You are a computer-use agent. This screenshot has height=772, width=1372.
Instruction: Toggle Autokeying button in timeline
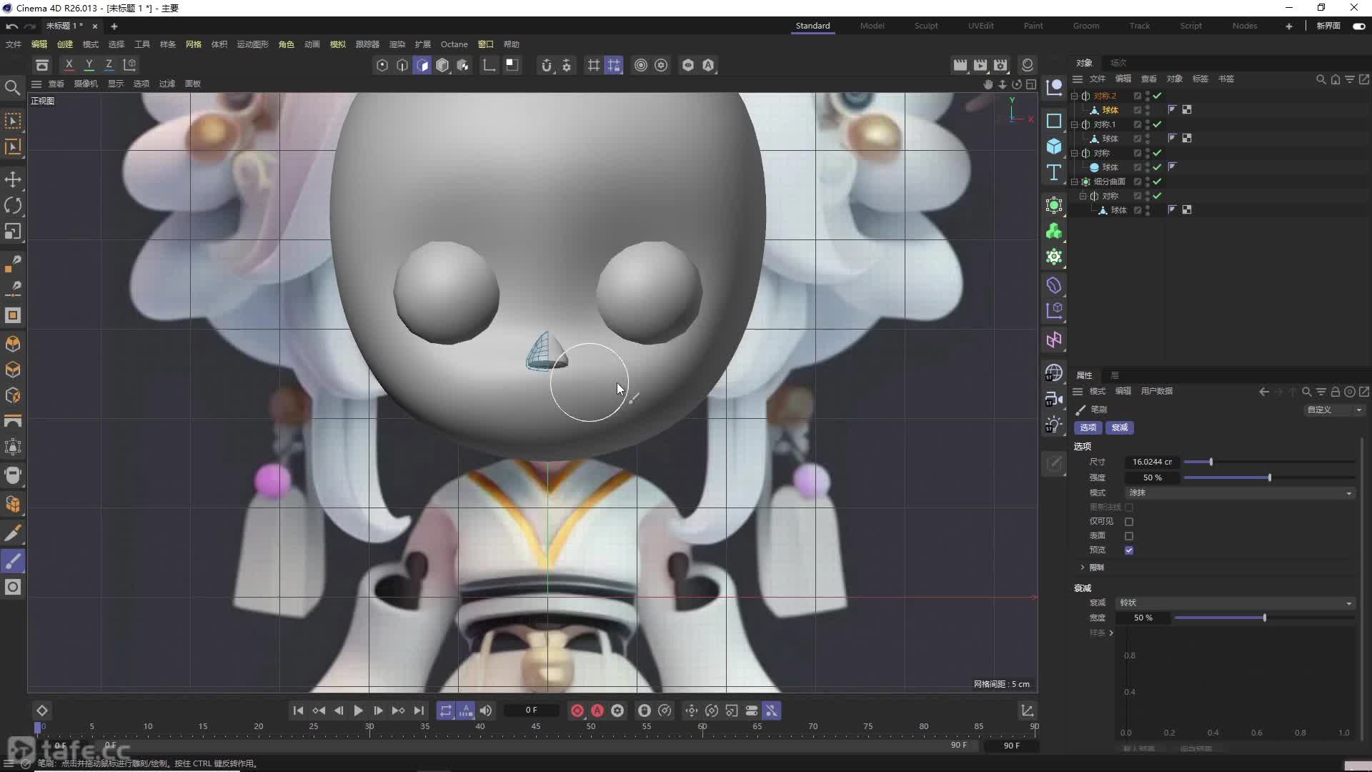pyautogui.click(x=597, y=711)
